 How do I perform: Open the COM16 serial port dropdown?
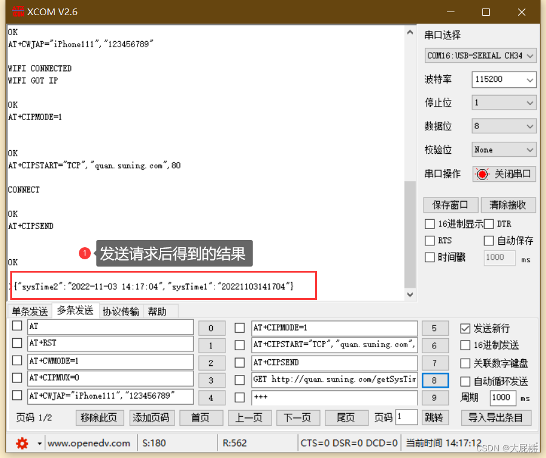(480, 56)
